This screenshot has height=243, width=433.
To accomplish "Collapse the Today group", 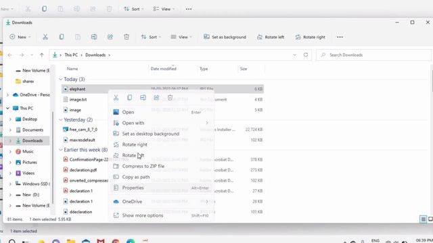I will (60, 80).
